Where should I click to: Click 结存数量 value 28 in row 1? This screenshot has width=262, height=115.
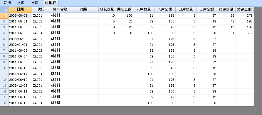[226, 15]
